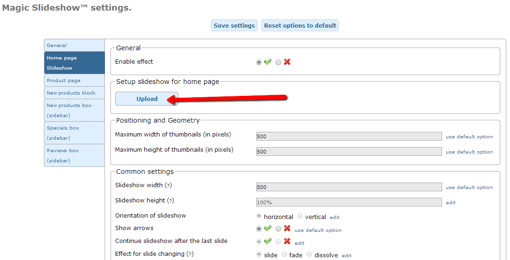Click (?) help next to Effect for slide changing
Viewport: 510px width, 260px height.
click(190, 254)
